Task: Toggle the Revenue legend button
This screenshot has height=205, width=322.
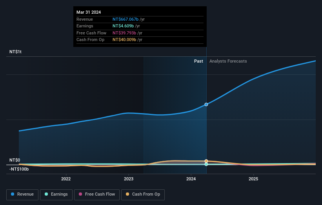Action: [x=22, y=194]
